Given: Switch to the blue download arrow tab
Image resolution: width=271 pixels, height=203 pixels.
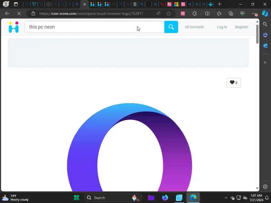Looking at the screenshot, I should click(x=211, y=4).
